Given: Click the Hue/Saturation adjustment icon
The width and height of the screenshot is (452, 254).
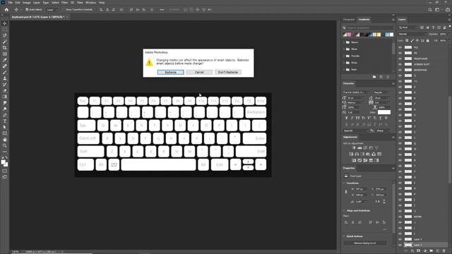Looking at the screenshot, I should pos(351,154).
